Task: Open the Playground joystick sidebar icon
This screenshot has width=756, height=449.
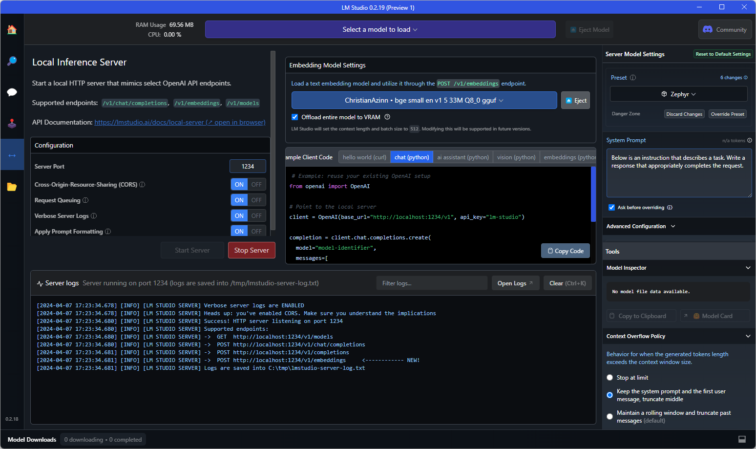Action: point(12,124)
